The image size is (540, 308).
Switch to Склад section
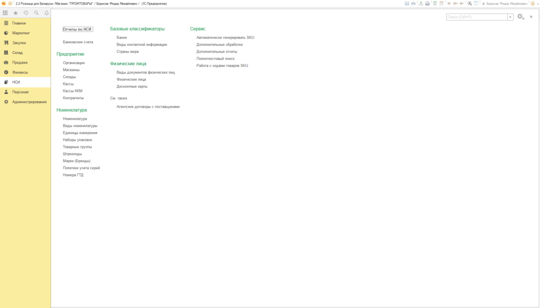pos(17,53)
